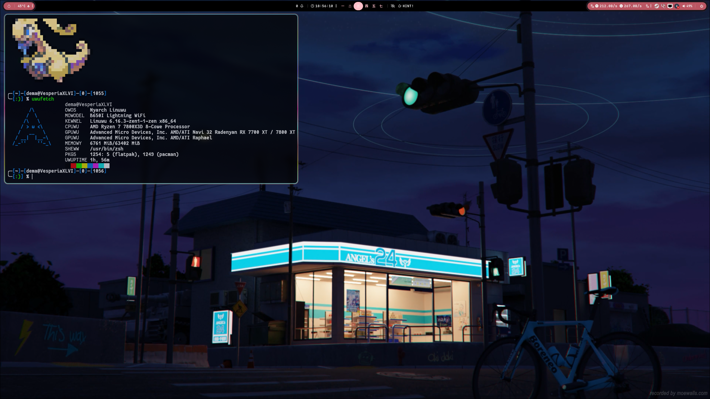This screenshot has width=710, height=399.
Task: Click the cyan swatch in the terminal palette
Action: [x=101, y=166]
